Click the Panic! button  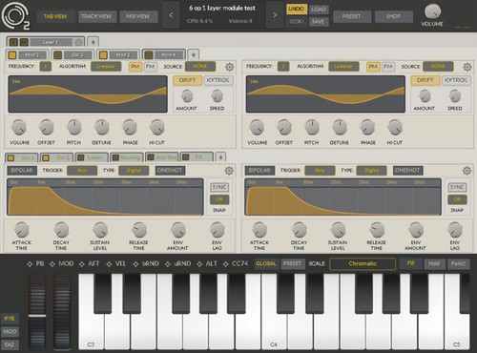tap(458, 263)
